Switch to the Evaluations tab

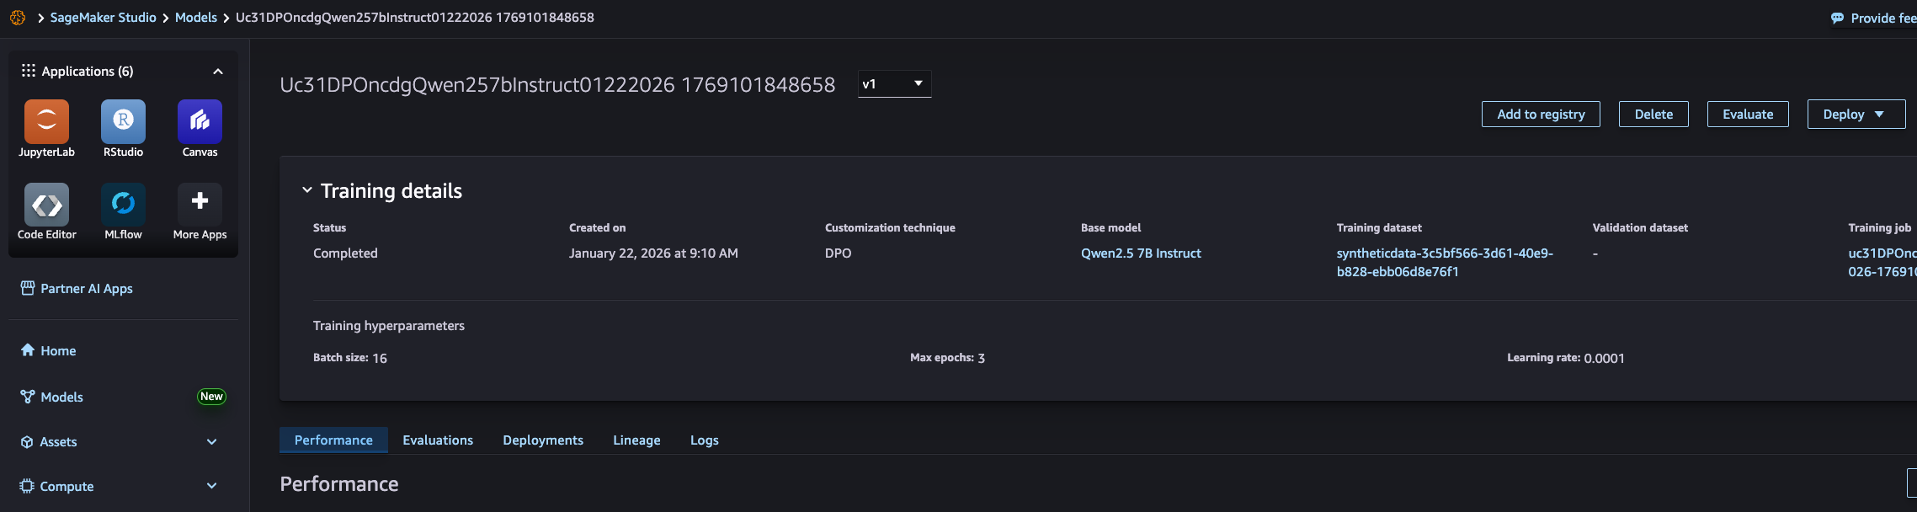[438, 440]
